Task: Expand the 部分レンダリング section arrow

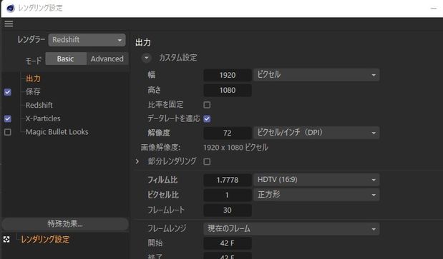Action: coord(137,161)
